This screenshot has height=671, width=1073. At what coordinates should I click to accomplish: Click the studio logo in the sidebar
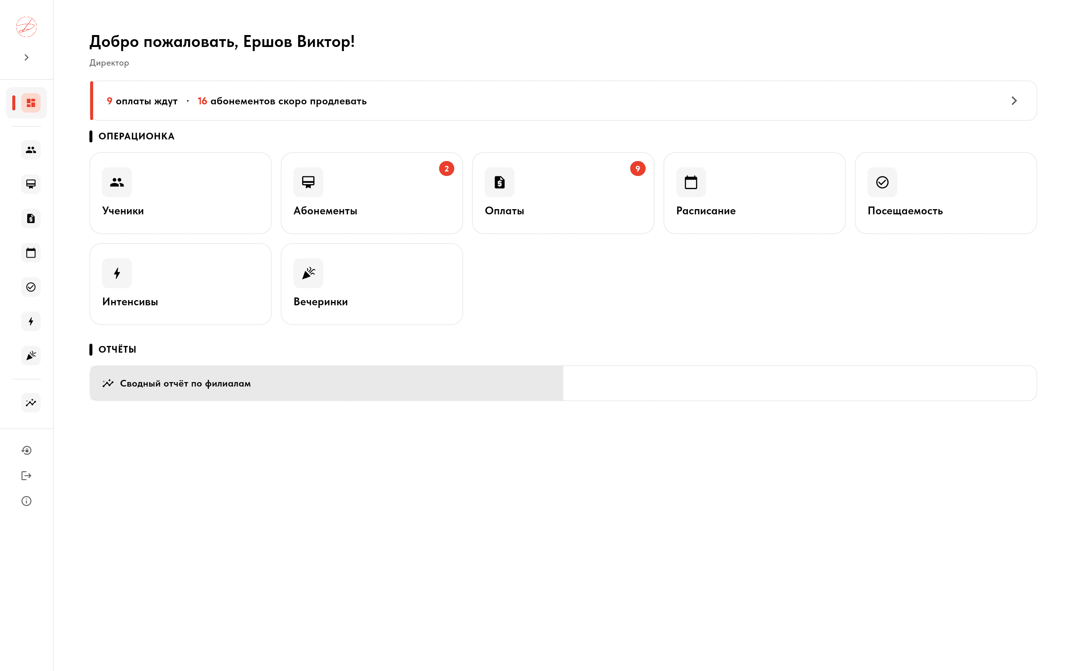tap(26, 26)
